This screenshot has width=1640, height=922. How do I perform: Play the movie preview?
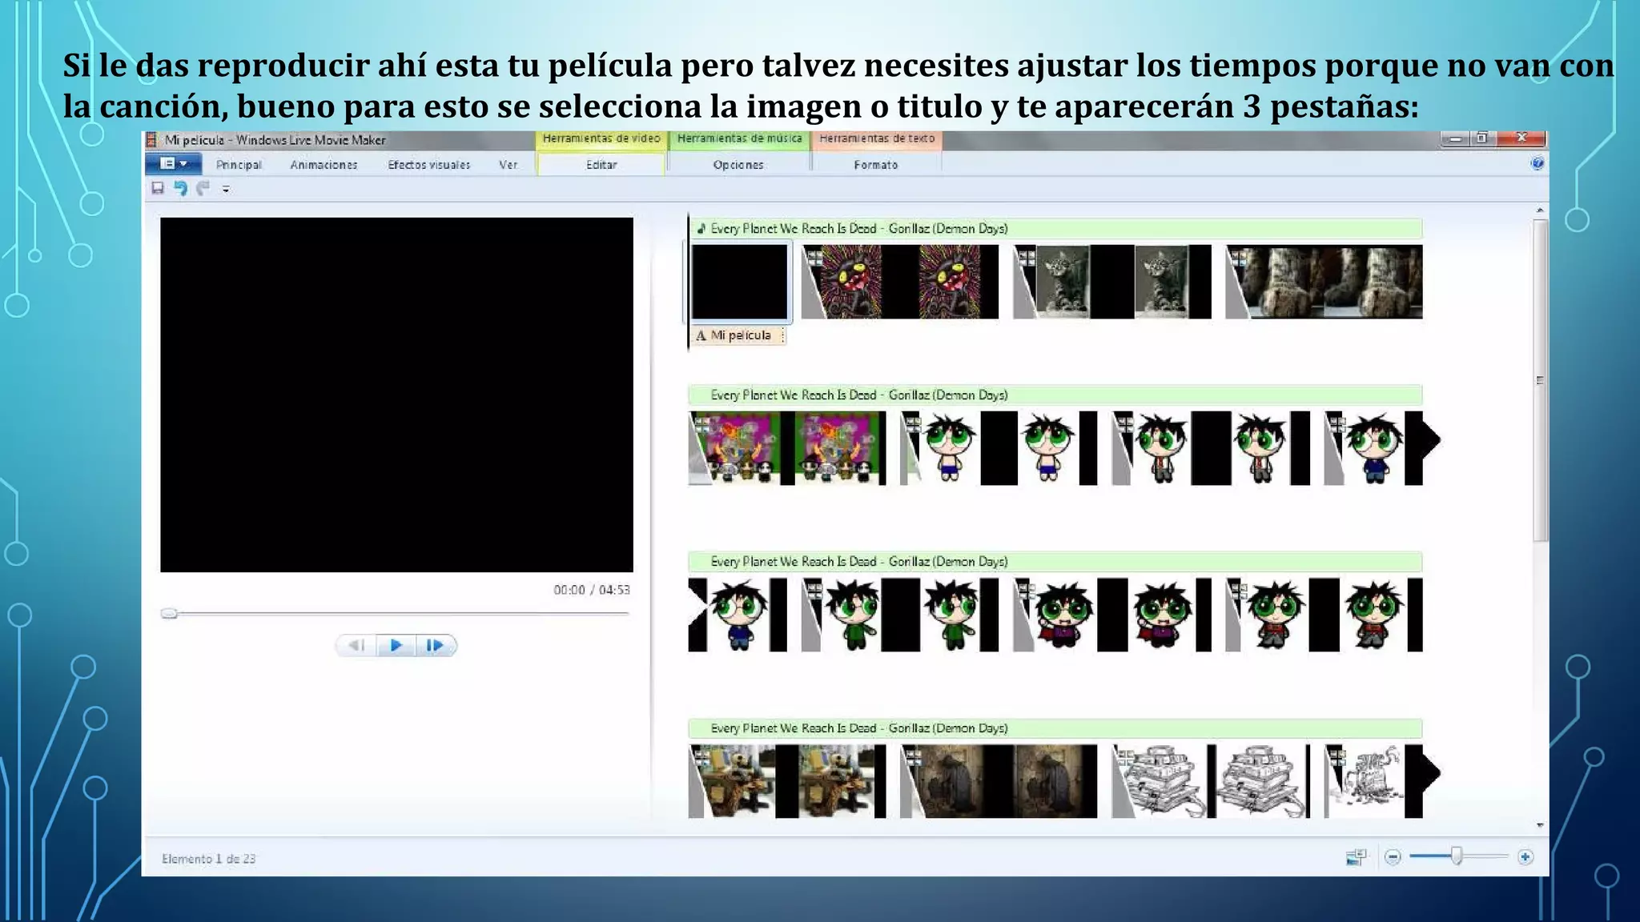click(396, 645)
